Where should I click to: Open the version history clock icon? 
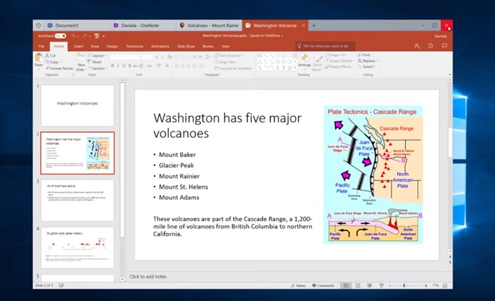pyautogui.click(x=431, y=46)
